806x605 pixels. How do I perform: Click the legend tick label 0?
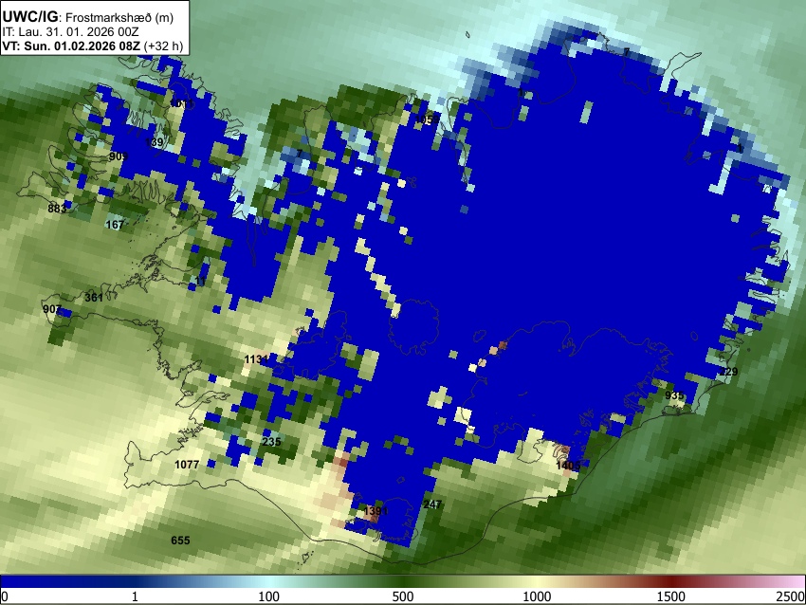5,596
